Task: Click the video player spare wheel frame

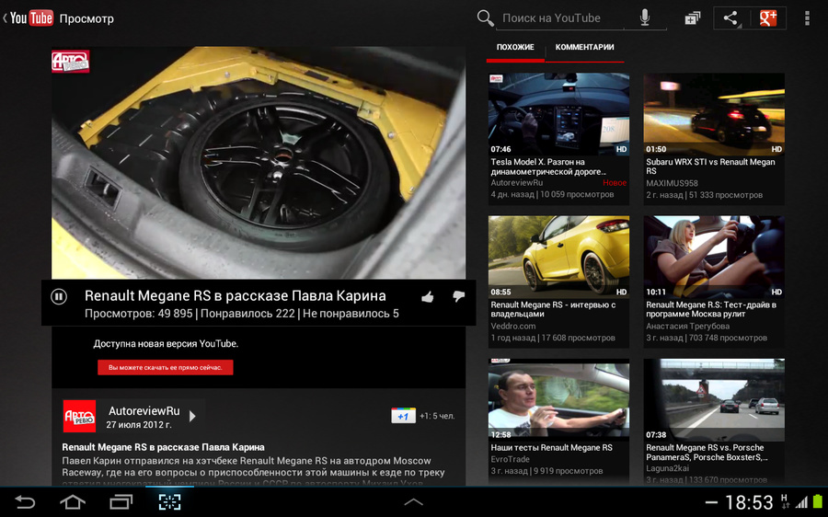Action: (x=259, y=163)
